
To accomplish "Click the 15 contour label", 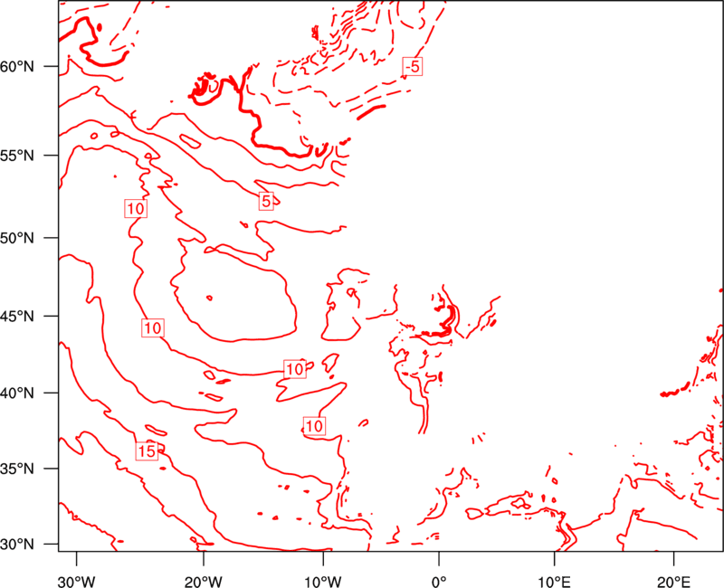I will [x=147, y=450].
